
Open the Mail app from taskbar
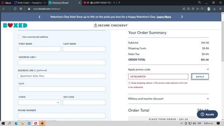[x=29, y=123]
